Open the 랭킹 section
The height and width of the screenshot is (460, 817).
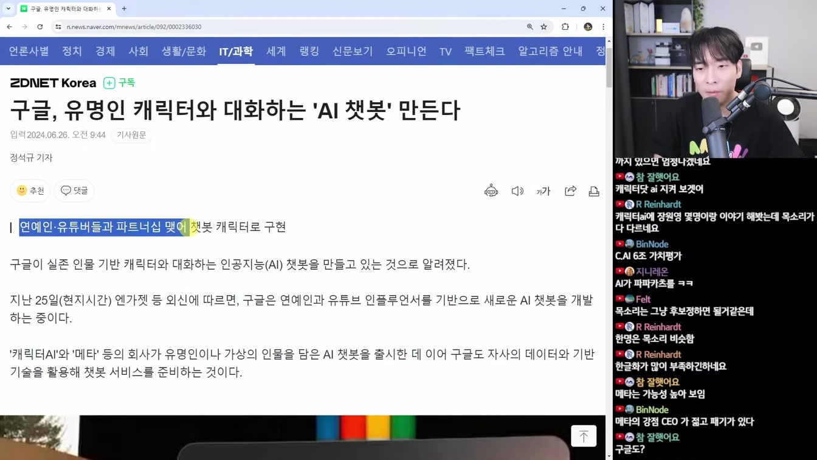pyautogui.click(x=309, y=52)
